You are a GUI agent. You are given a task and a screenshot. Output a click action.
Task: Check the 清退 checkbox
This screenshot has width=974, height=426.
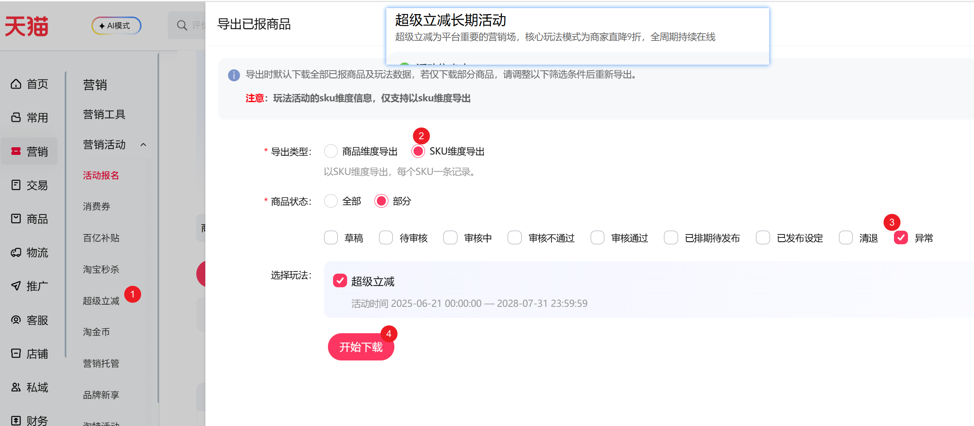pyautogui.click(x=845, y=237)
